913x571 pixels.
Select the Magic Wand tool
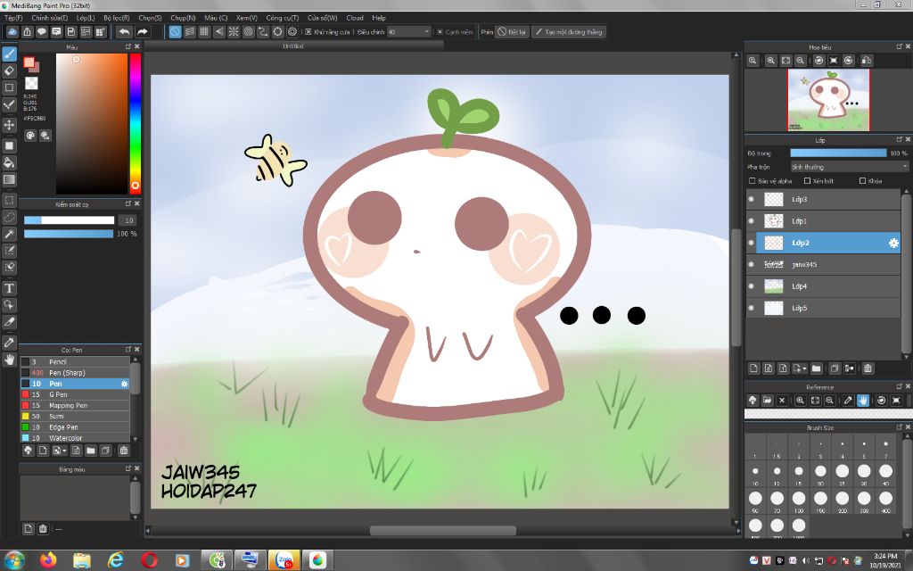click(9, 235)
